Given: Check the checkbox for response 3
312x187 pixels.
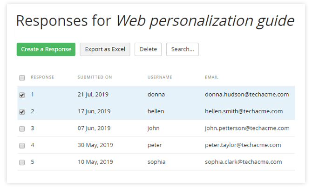Looking at the screenshot, I should point(22,129).
